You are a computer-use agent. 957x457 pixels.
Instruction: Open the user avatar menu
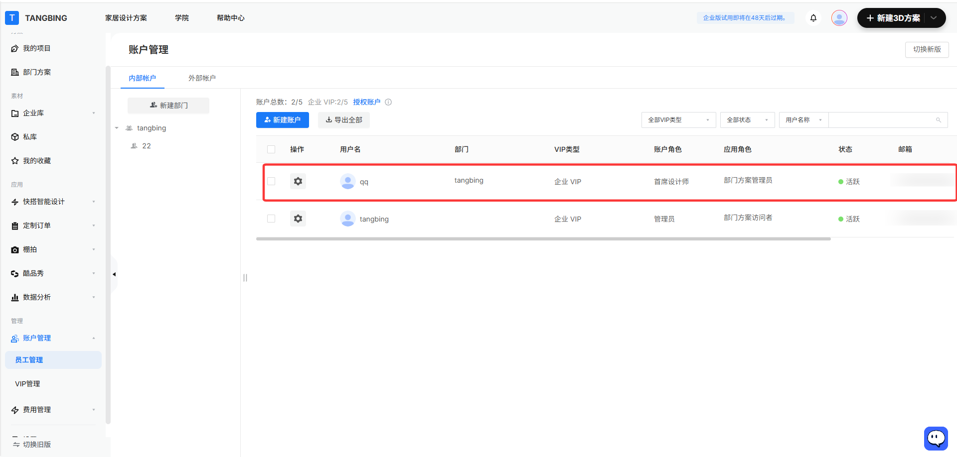(839, 18)
